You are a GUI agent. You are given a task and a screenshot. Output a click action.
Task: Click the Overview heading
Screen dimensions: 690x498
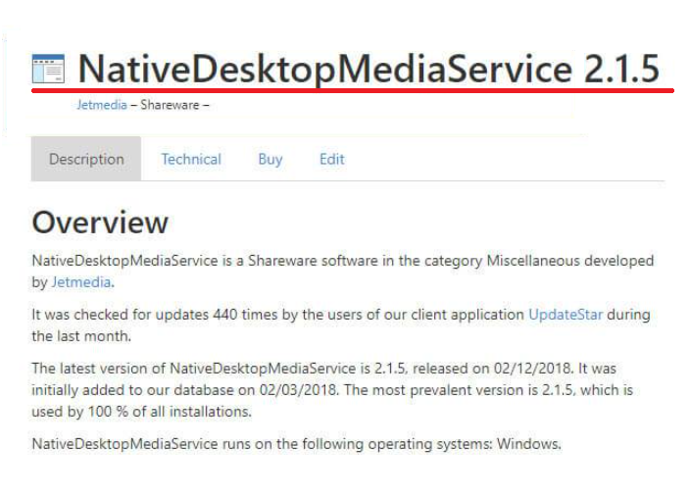pyautogui.click(x=100, y=223)
